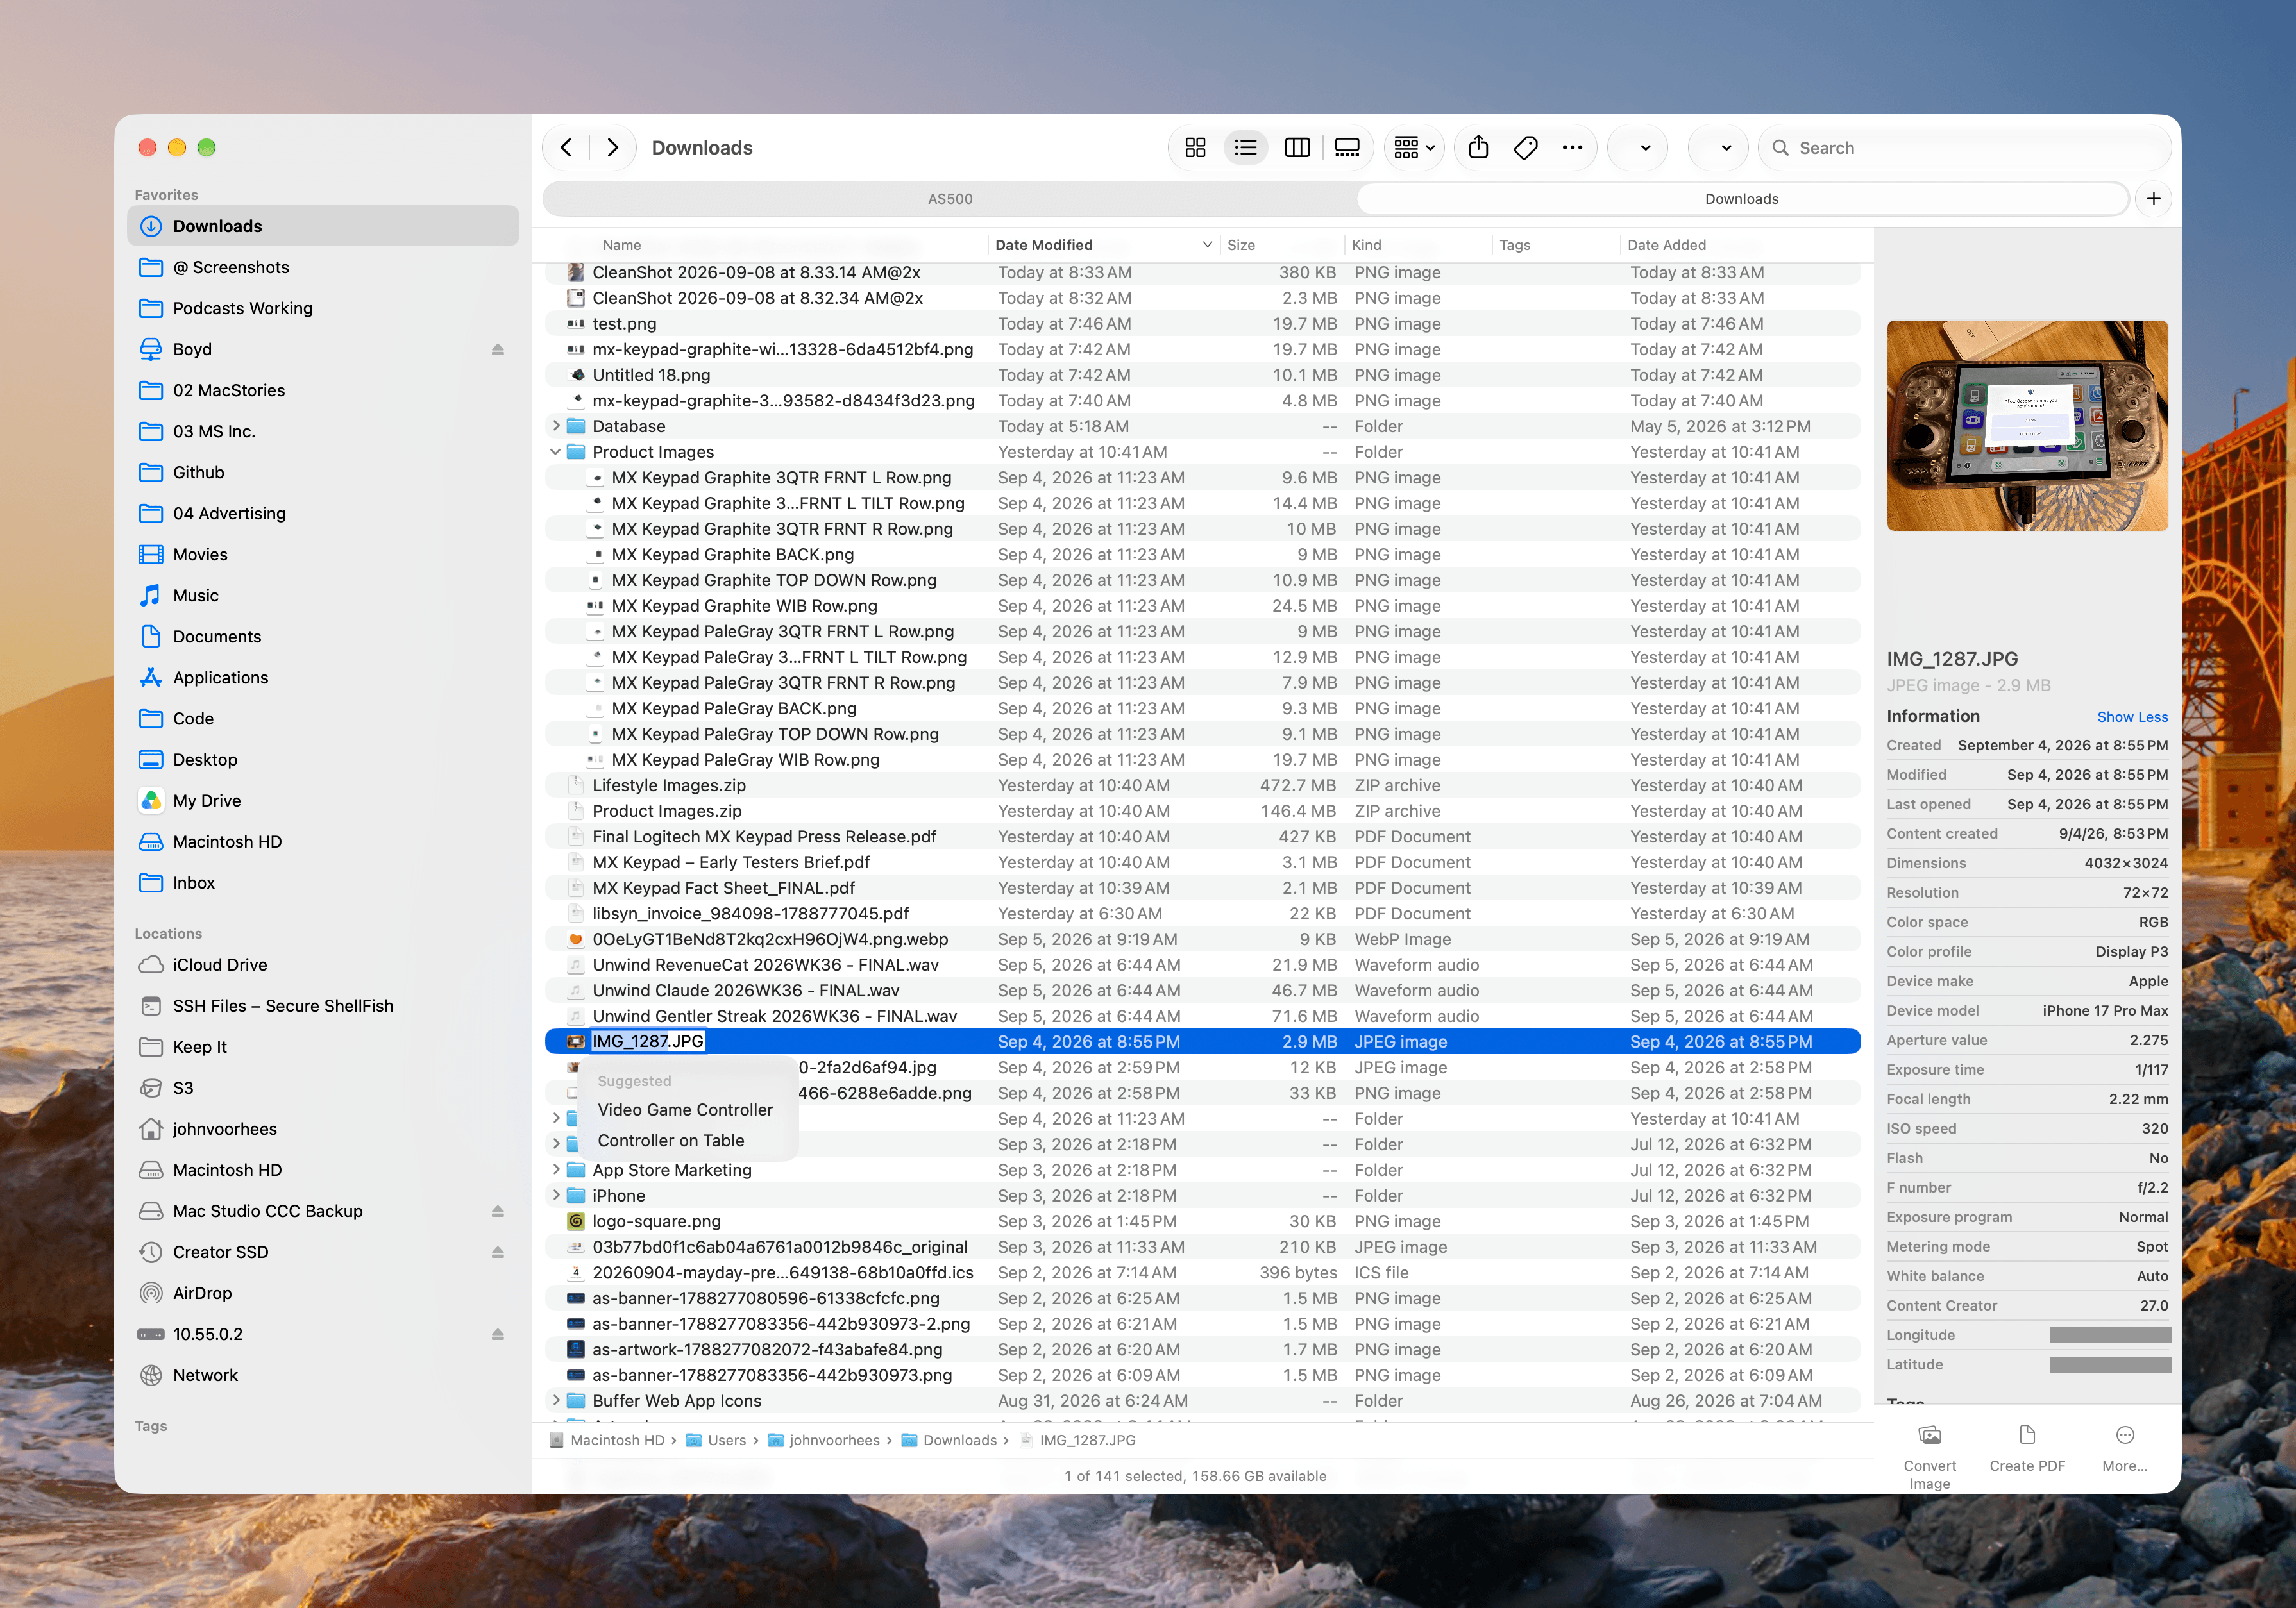Viewport: 2296px width, 1608px height.
Task: Open Movies in the sidebar
Action: click(x=323, y=554)
